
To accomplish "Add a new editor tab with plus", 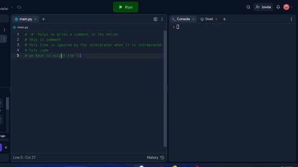I will coord(43,19).
